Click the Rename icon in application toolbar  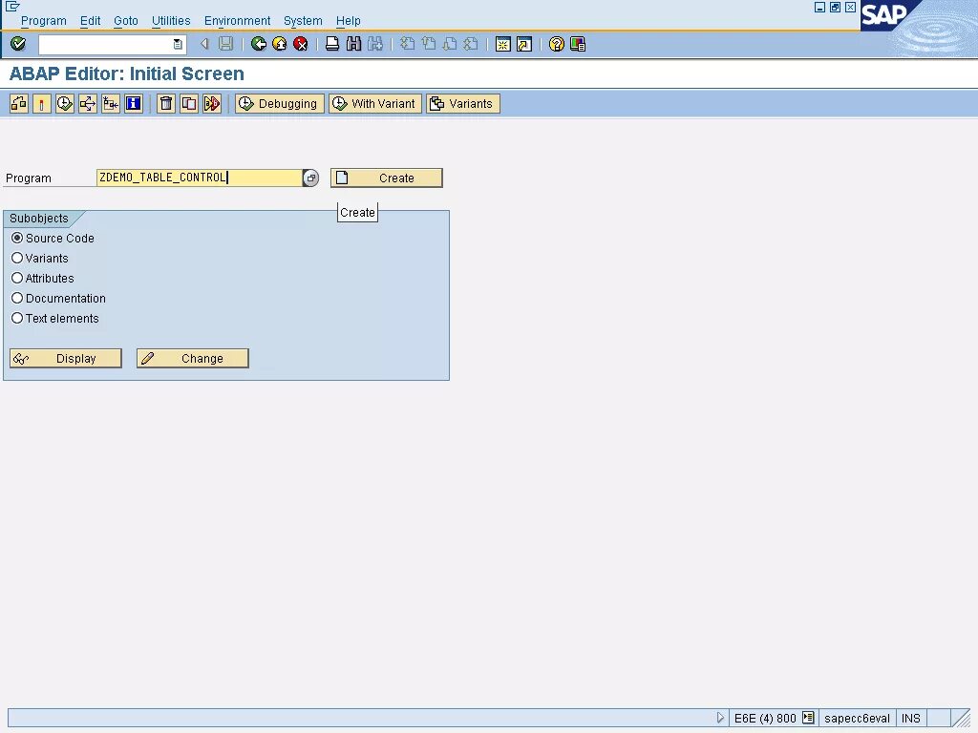click(212, 103)
